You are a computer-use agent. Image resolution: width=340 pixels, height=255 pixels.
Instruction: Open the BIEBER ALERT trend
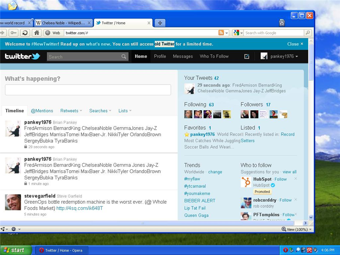click(199, 201)
